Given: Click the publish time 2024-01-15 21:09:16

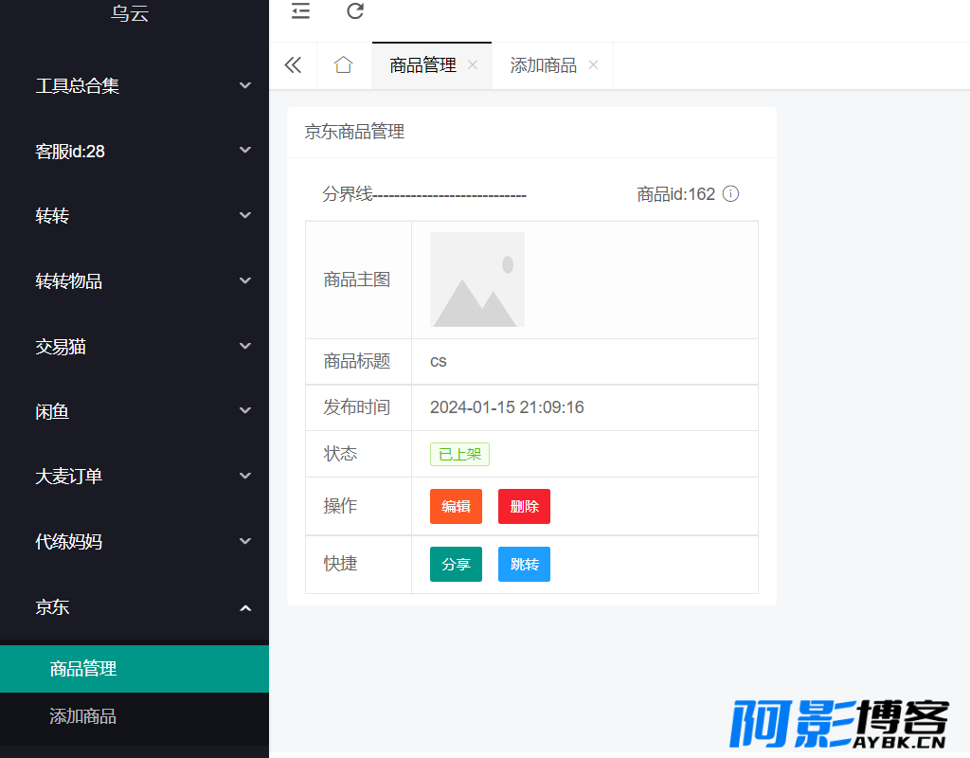Looking at the screenshot, I should pyautogui.click(x=507, y=407).
